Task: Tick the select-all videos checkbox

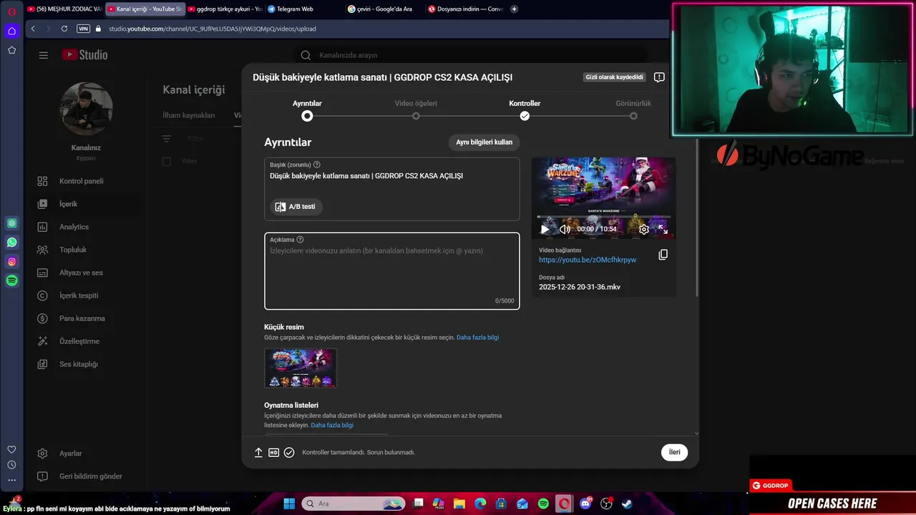Action: click(x=167, y=161)
